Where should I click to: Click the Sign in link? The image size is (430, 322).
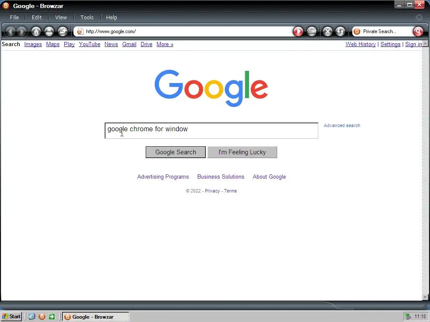click(x=414, y=44)
